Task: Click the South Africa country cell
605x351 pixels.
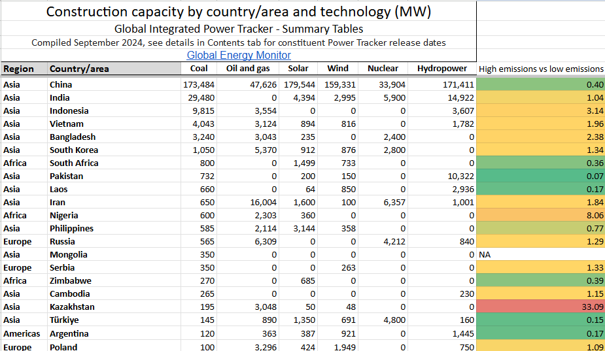Action: 74,163
